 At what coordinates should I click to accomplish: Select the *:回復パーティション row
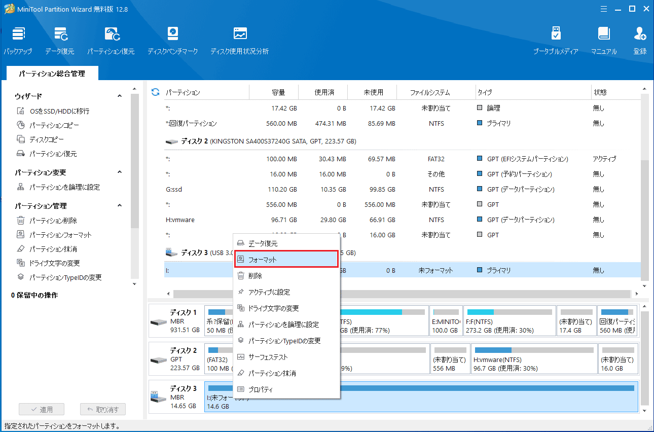(x=403, y=123)
